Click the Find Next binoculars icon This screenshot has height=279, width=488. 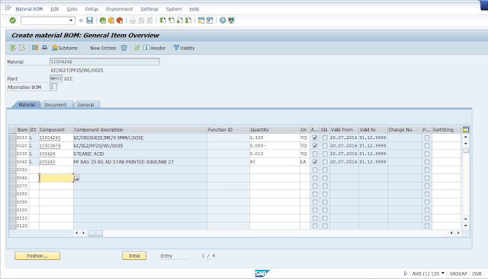coord(149,21)
